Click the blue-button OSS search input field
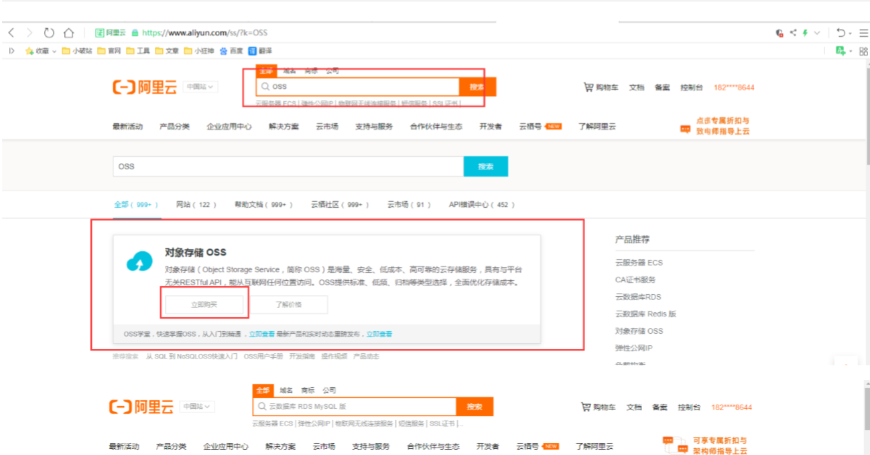This screenshot has height=455, width=870. 288,167
